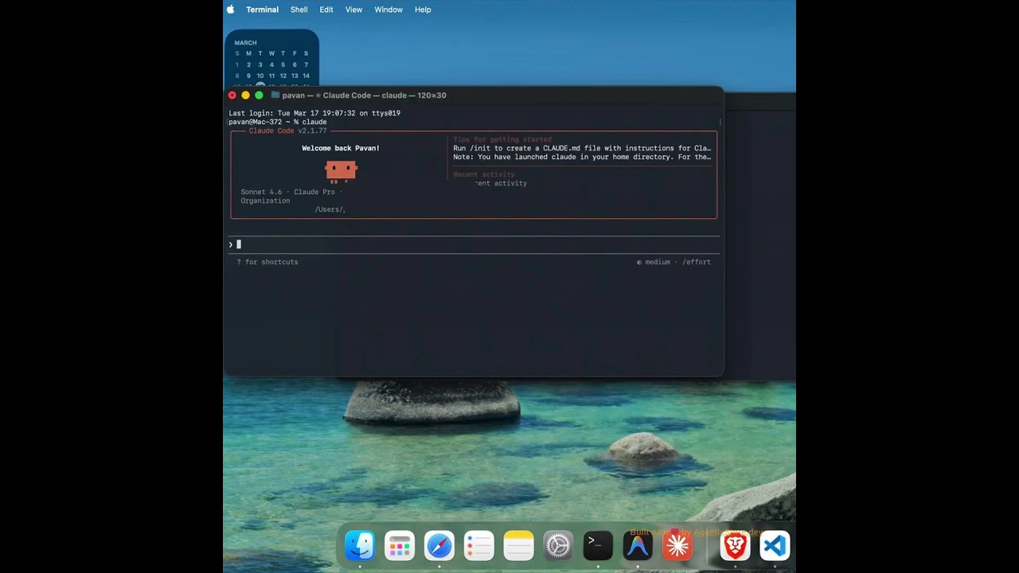This screenshot has height=573, width=1019.
Task: Launch Visual Studio Code from the Dock
Action: (775, 546)
